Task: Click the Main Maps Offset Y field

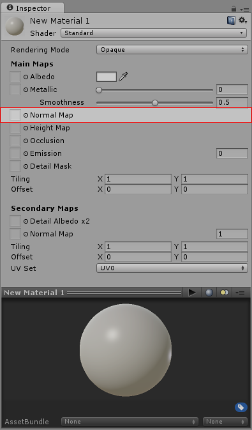Action: pyautogui.click(x=214, y=189)
